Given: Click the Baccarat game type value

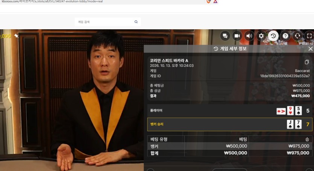Looking at the screenshot, I should coord(302,71).
